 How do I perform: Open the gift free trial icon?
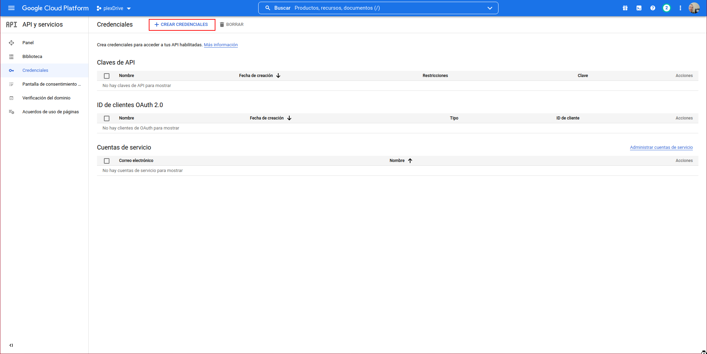[625, 8]
